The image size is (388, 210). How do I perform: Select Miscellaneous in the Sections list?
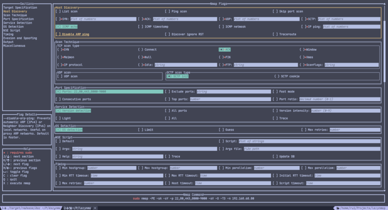point(14,46)
